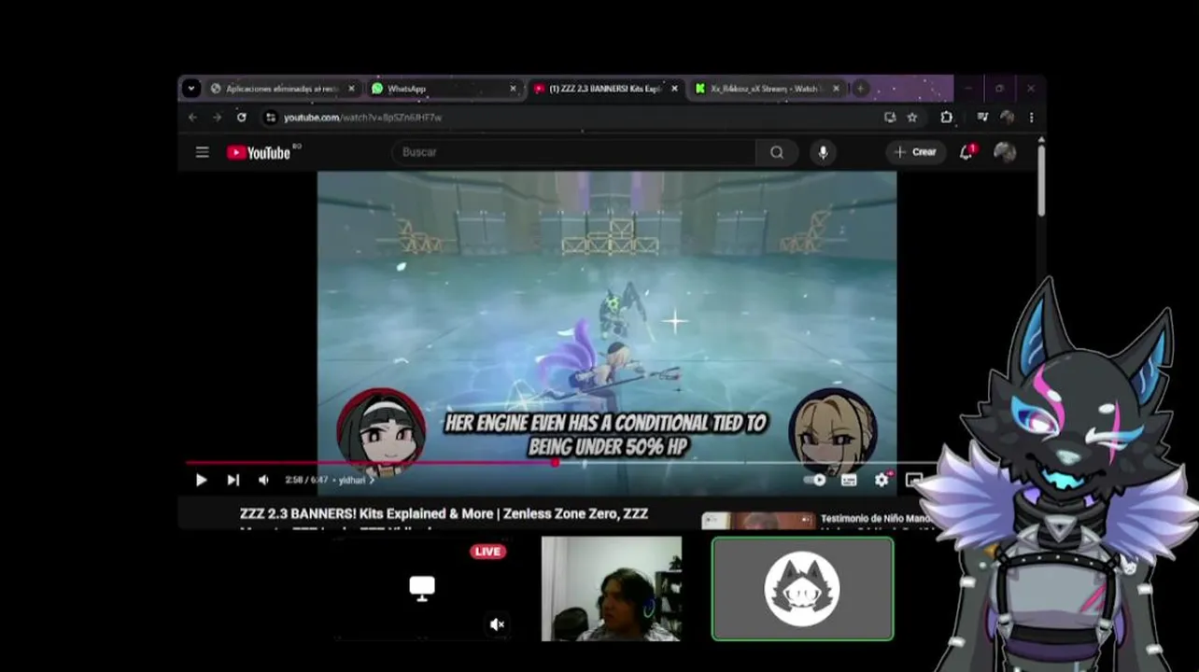This screenshot has width=1199, height=672.
Task: Click the install/cast icon in address bar
Action: (x=890, y=118)
